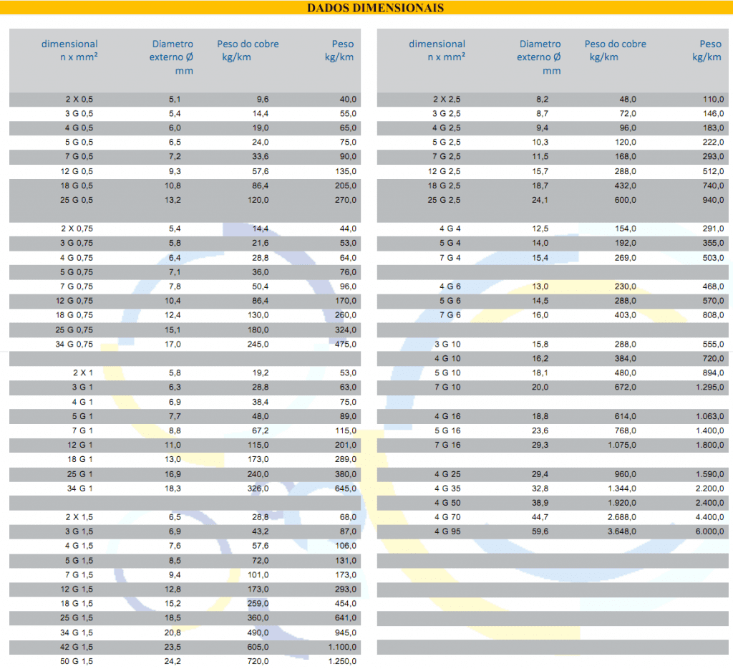The width and height of the screenshot is (733, 669).
Task: Click the copper weight '600,0'
Action: coord(626,200)
